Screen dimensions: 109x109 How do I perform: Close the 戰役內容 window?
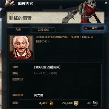pos(106,3)
